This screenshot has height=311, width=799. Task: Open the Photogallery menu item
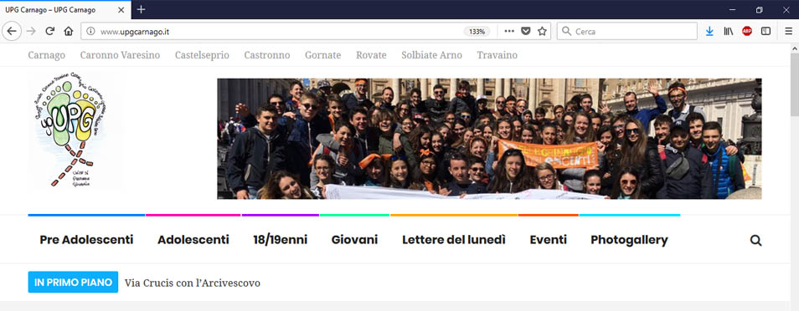pyautogui.click(x=629, y=240)
